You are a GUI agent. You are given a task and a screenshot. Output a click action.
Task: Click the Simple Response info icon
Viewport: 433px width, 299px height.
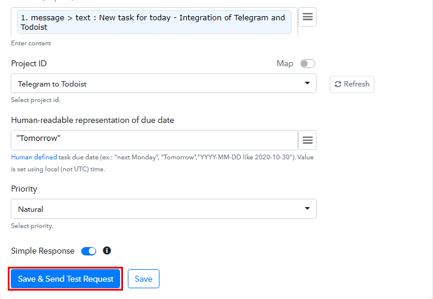107,251
